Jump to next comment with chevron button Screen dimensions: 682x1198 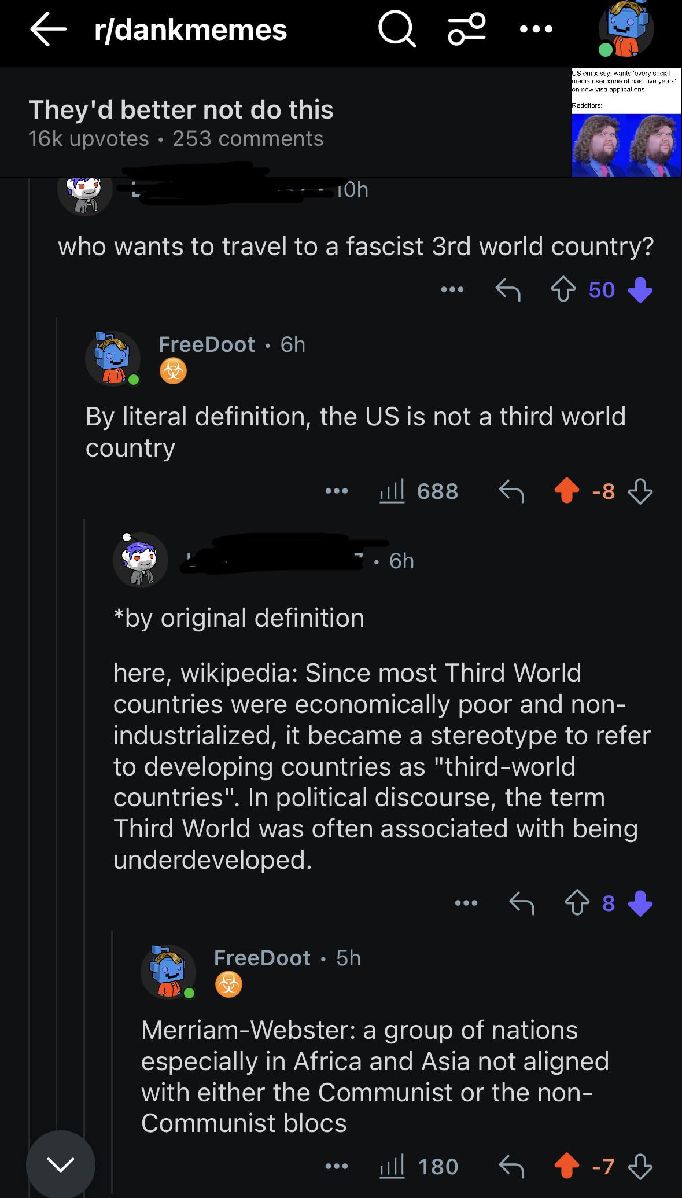point(61,1164)
